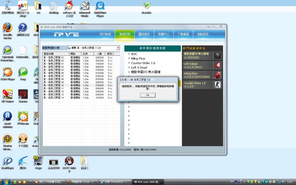Viewport: 296px width, 185px height.
Task: Expand the game category dropdown
Action: [118, 48]
